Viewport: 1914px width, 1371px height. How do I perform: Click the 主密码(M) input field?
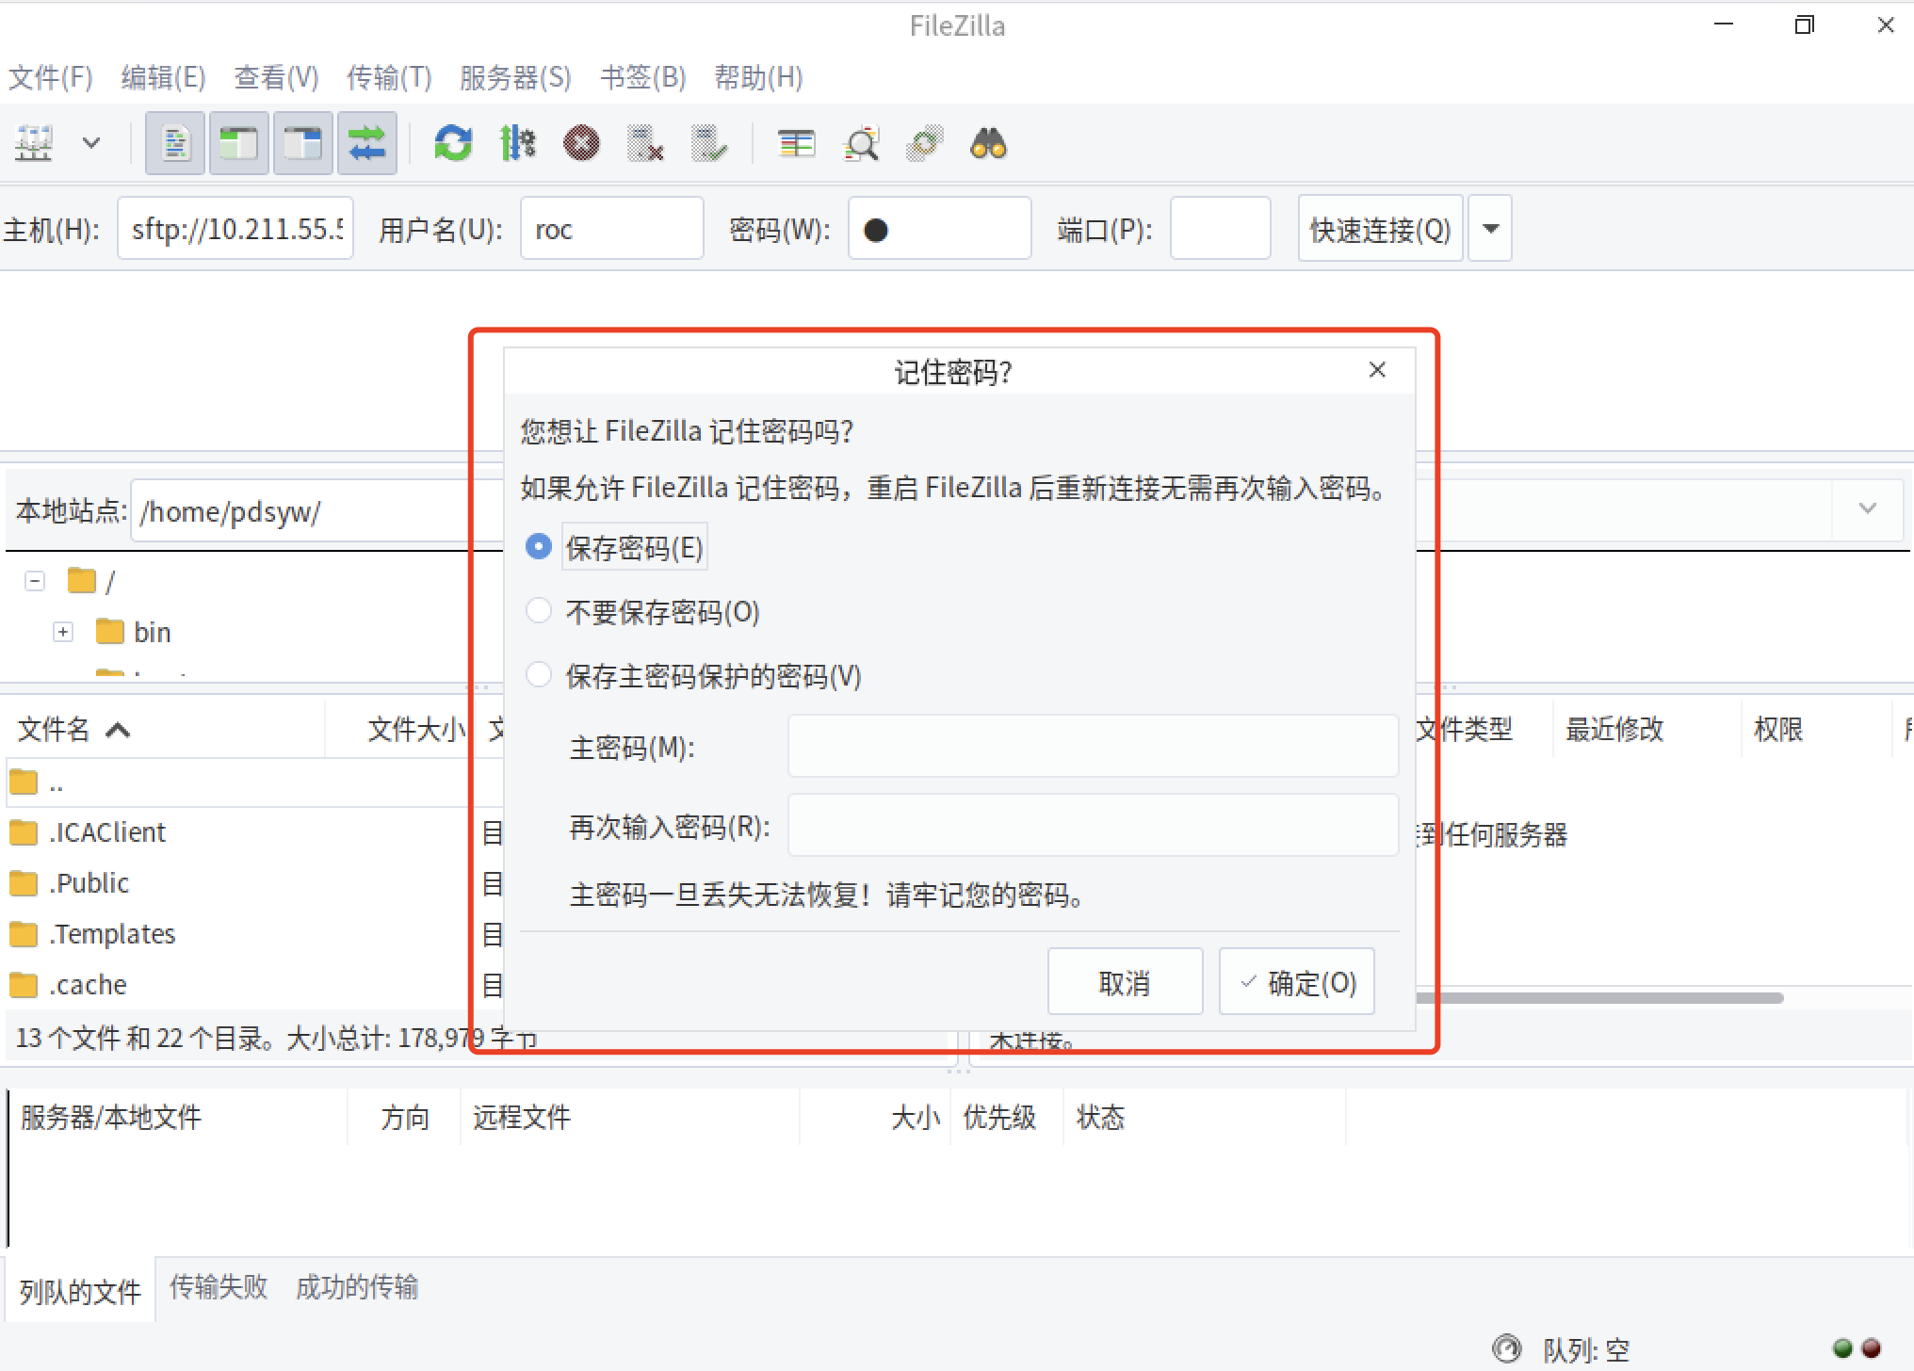(1093, 747)
